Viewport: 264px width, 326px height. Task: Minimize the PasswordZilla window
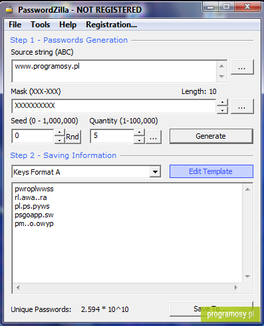pyautogui.click(x=211, y=7)
